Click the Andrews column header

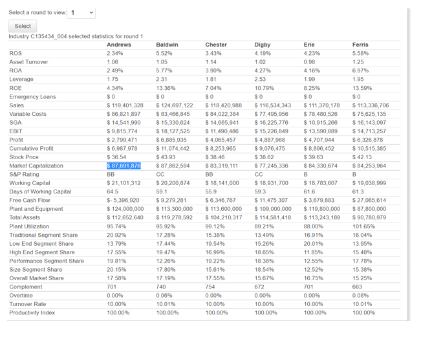tap(119, 45)
